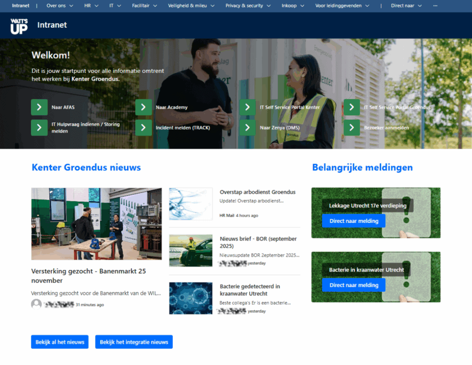The height and width of the screenshot is (365, 472).
Task: Go to Intranet in the top navigation
Action: [x=21, y=6]
